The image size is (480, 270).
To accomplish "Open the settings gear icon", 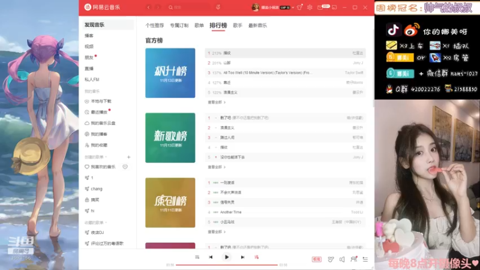I will (x=310, y=7).
